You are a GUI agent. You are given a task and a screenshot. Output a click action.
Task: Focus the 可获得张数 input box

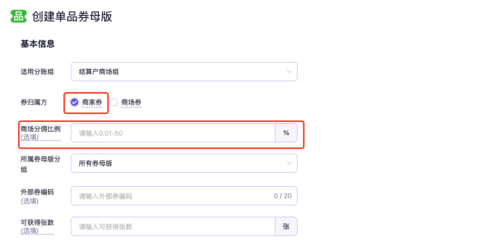tap(173, 227)
